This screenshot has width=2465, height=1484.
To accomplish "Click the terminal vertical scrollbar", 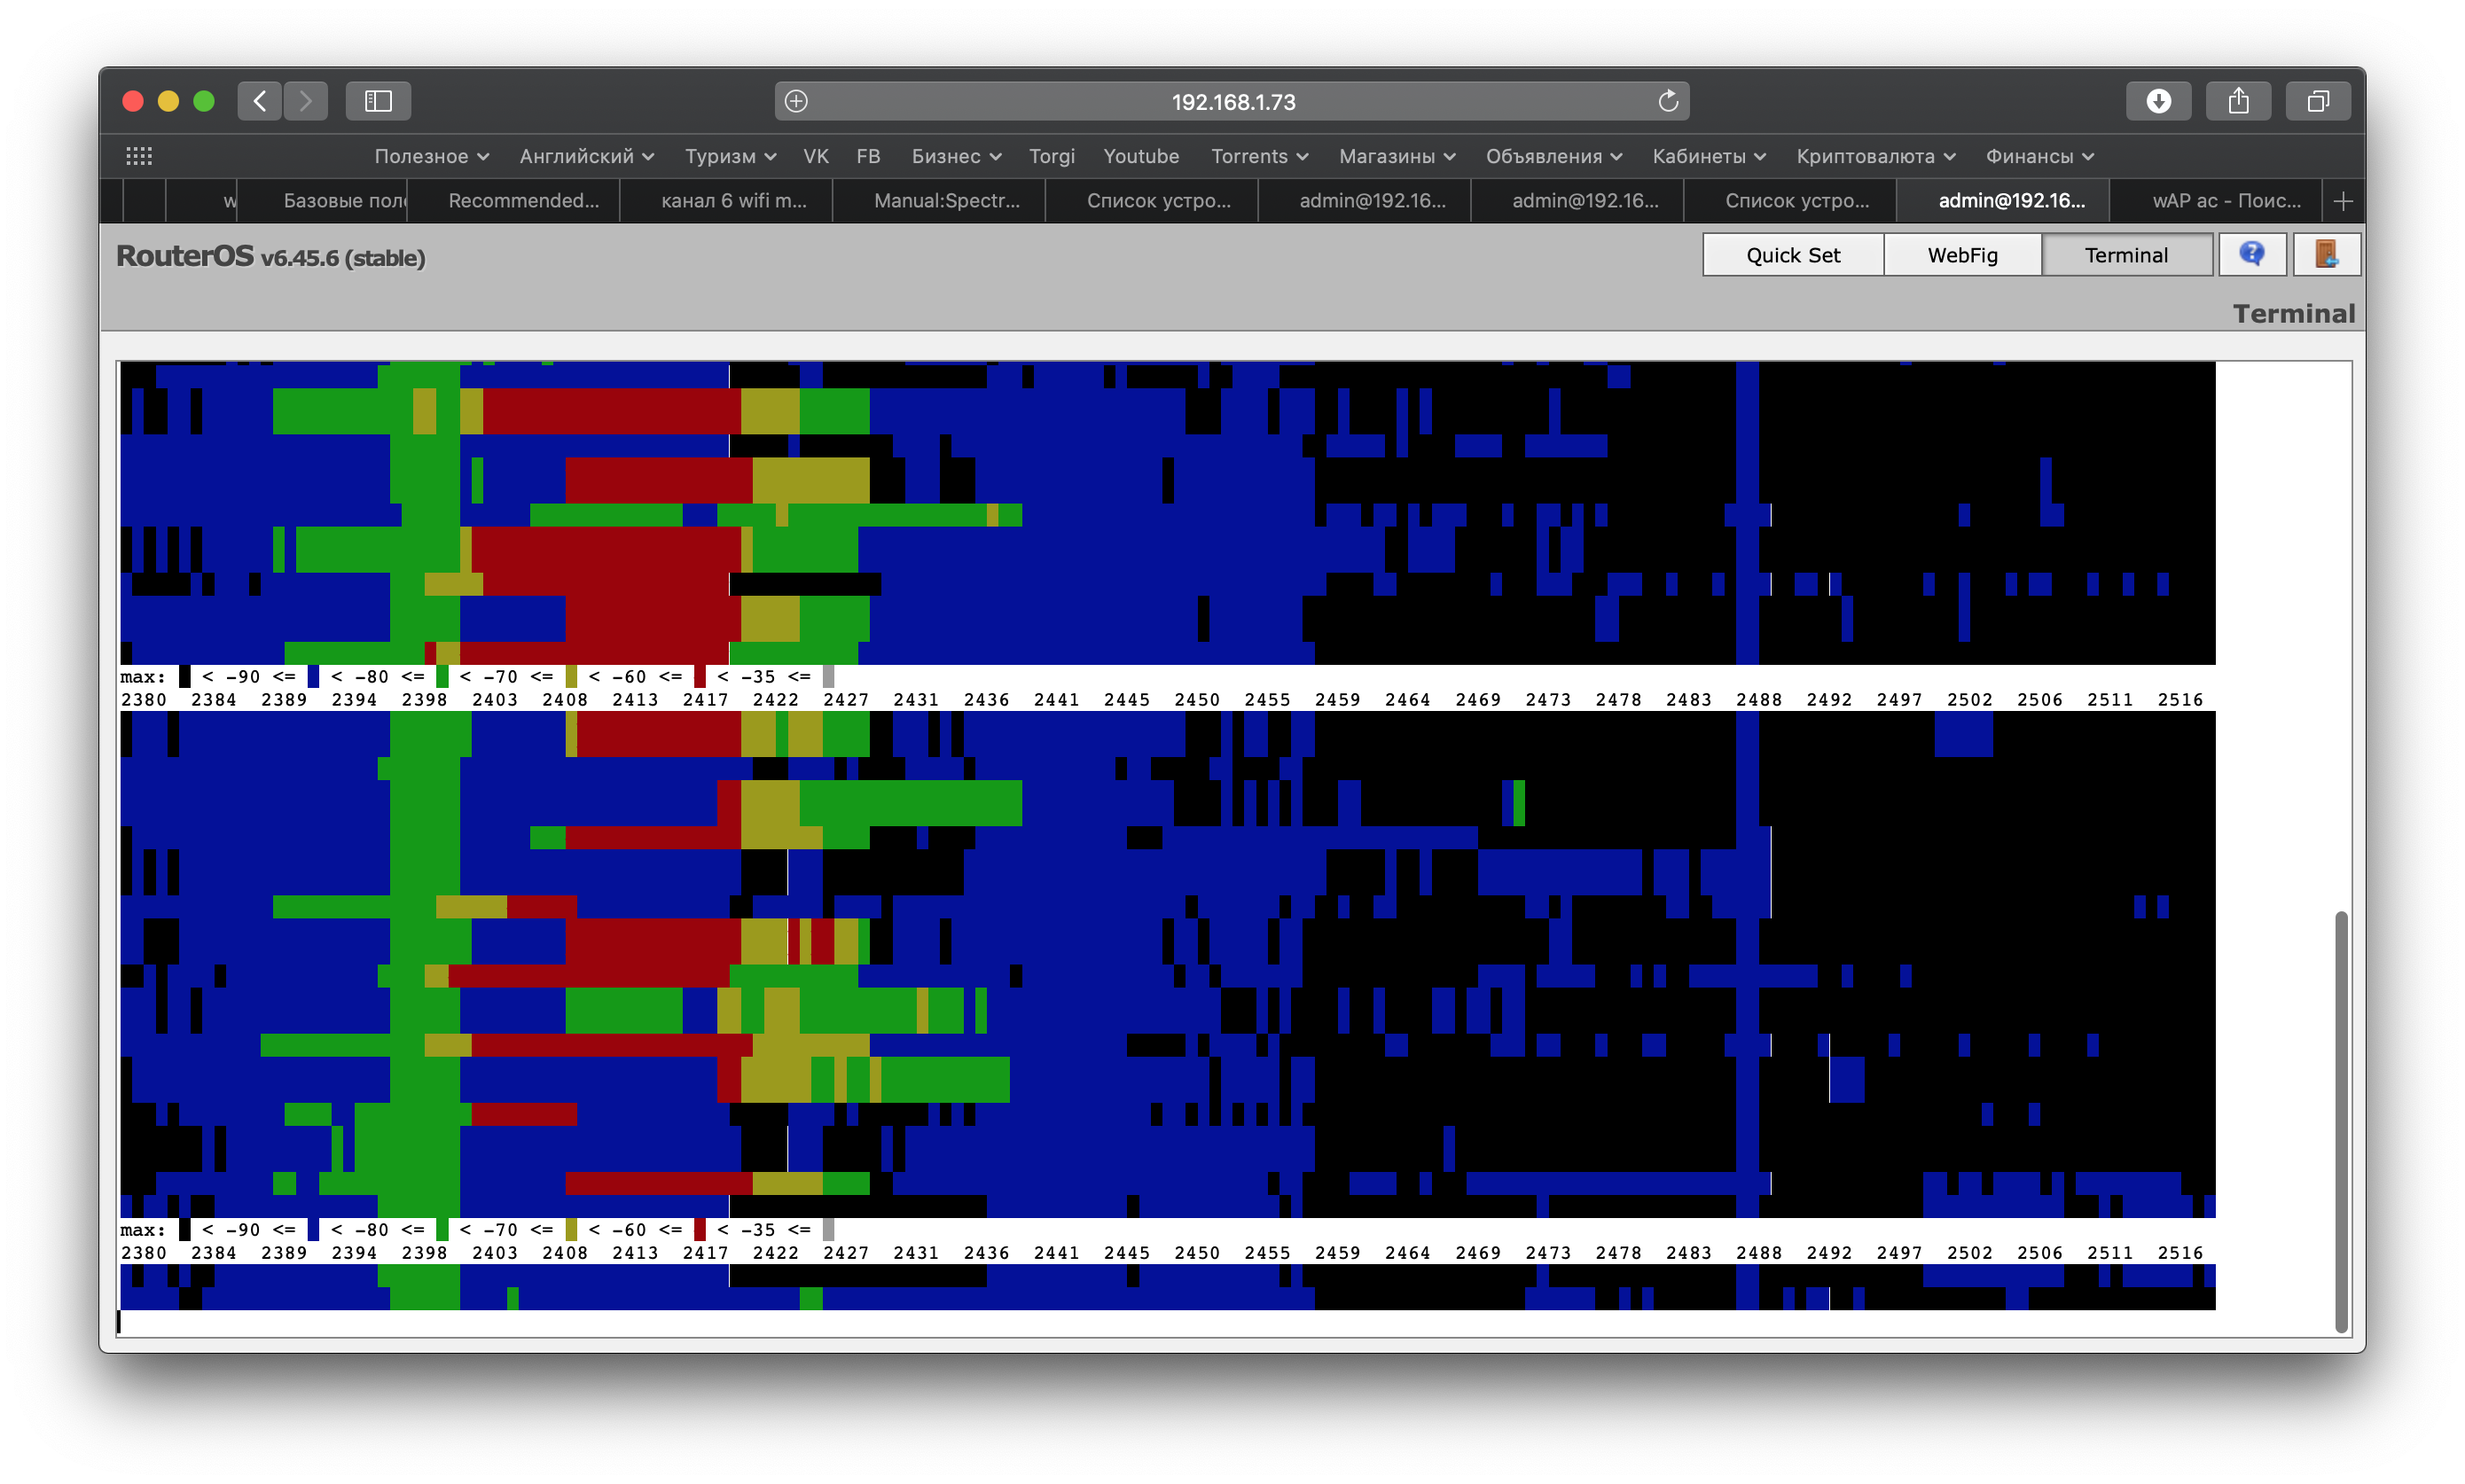I will click(x=2341, y=1121).
